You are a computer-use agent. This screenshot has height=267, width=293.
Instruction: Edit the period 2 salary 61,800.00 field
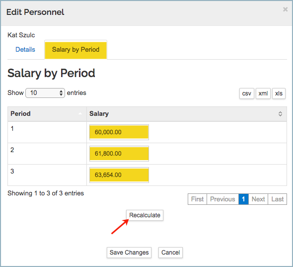click(x=119, y=154)
